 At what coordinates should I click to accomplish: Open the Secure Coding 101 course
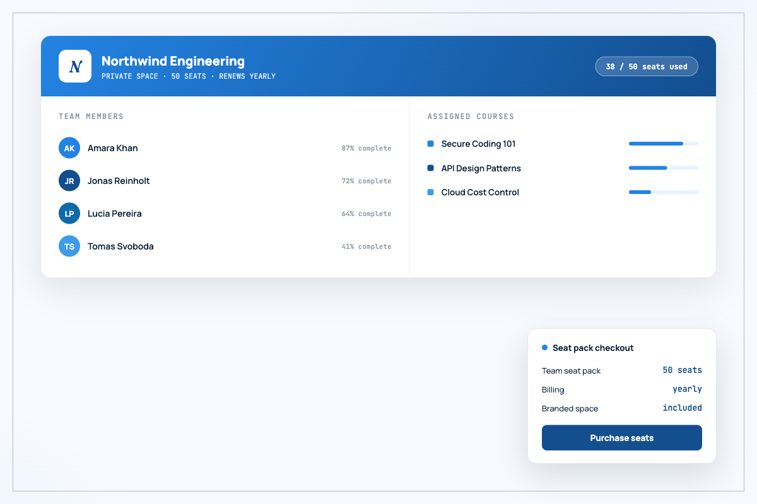(479, 144)
